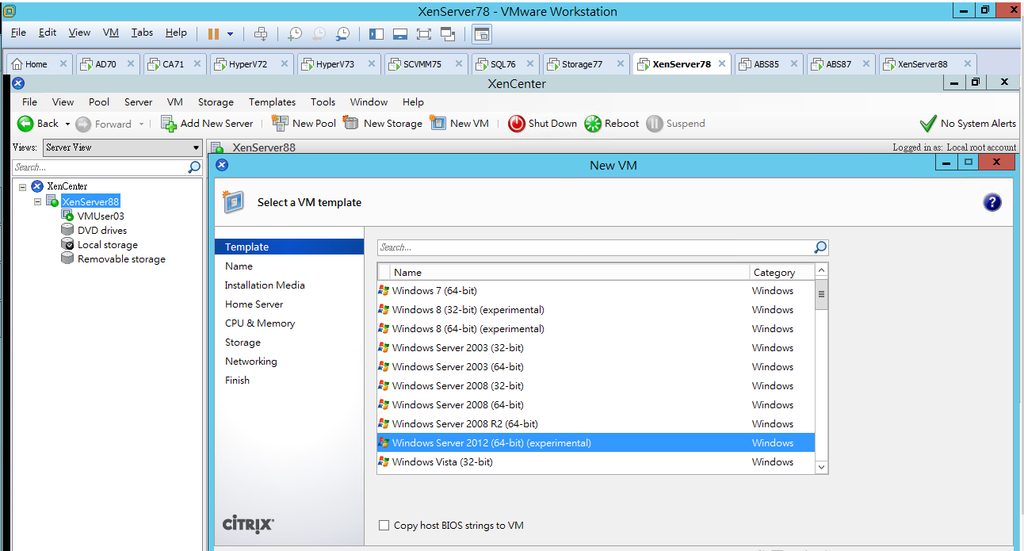Open XenCenter Pool menu
Viewport: 1024px width, 551px height.
pyautogui.click(x=99, y=101)
